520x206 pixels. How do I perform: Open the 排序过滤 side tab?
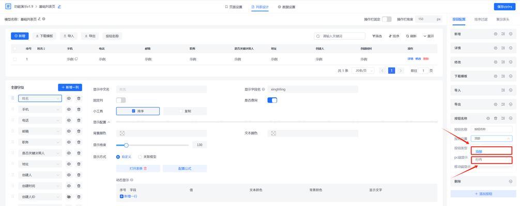point(481,19)
